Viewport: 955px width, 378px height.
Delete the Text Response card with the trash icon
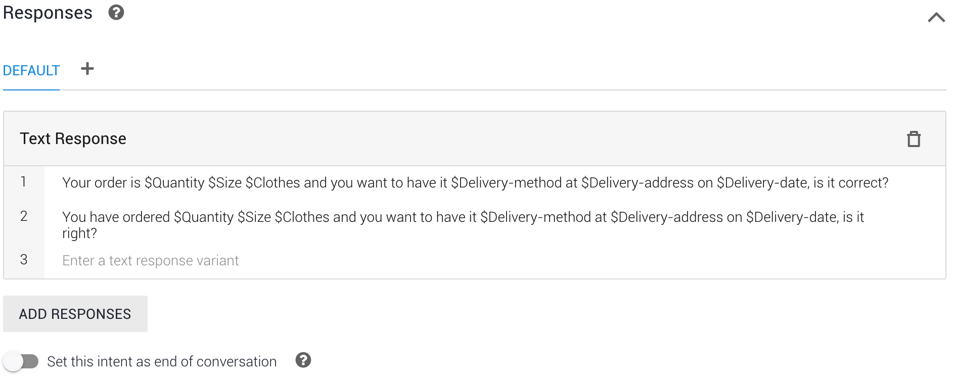pos(914,138)
